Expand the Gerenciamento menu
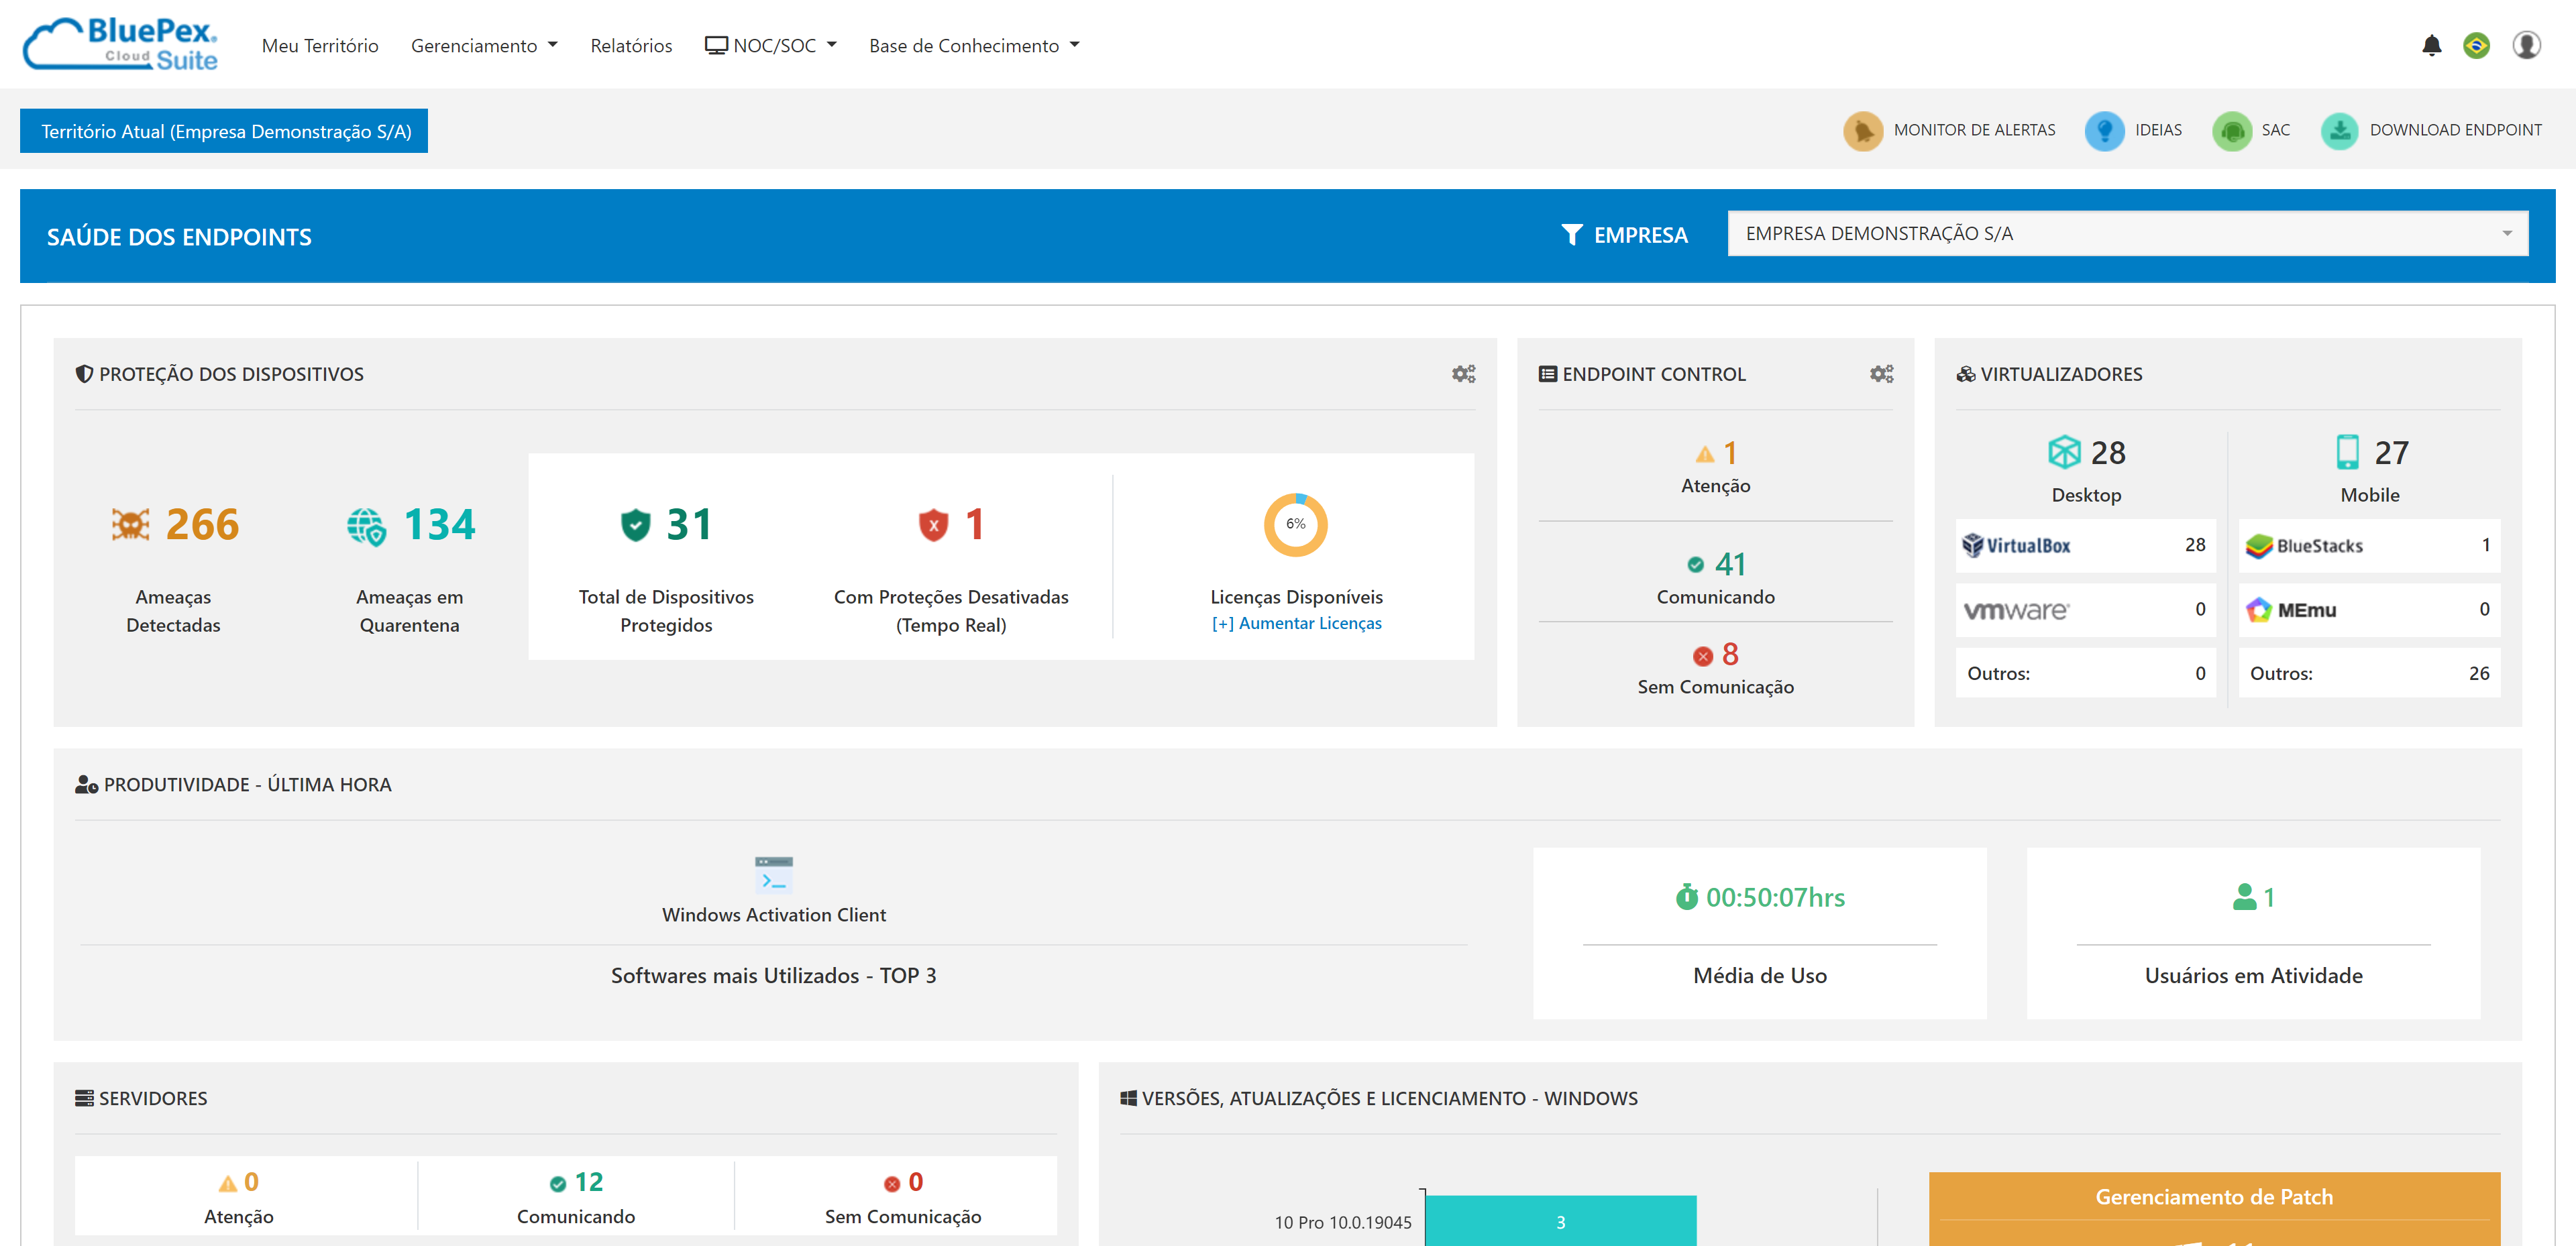The image size is (2576, 1246). pyautogui.click(x=484, y=46)
